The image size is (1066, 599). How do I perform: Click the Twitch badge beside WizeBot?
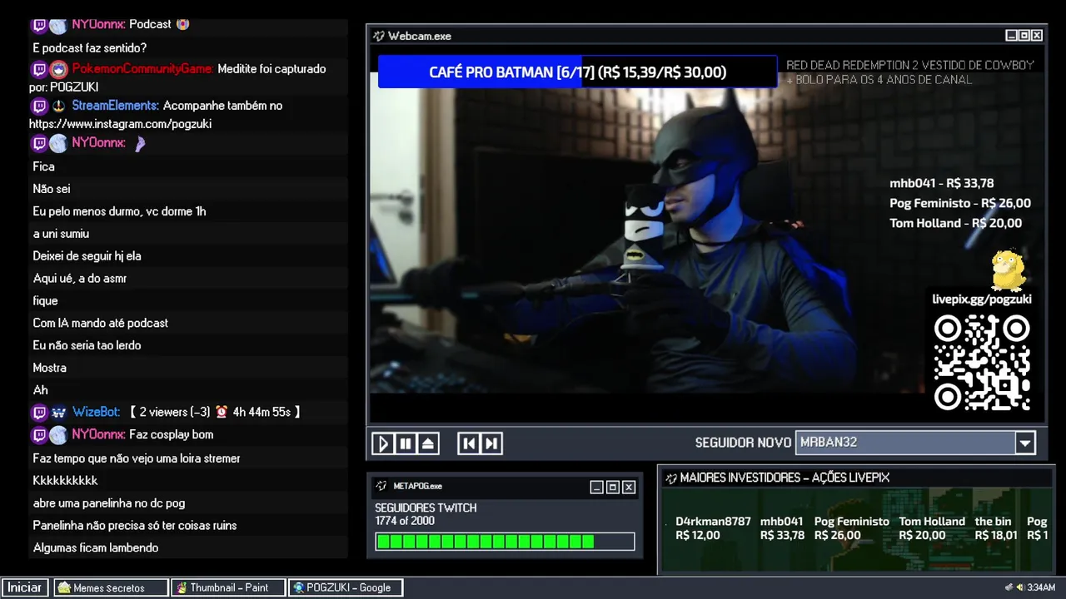(39, 413)
